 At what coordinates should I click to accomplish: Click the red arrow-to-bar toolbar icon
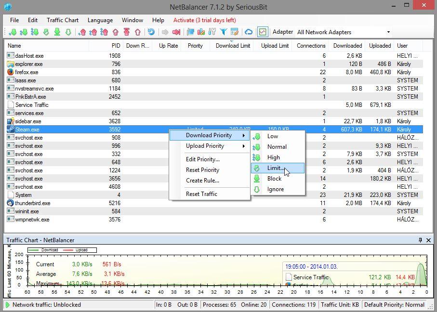pos(176,32)
